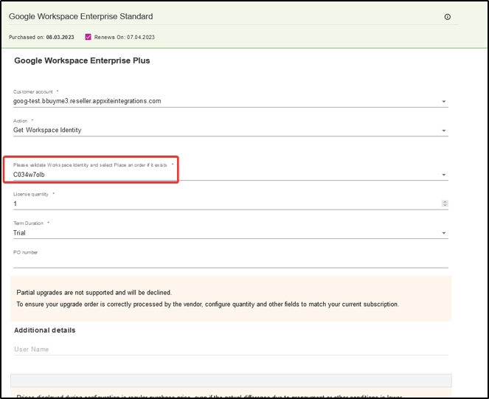Click the goog-test.bbuyme3 account domain text

87,101
